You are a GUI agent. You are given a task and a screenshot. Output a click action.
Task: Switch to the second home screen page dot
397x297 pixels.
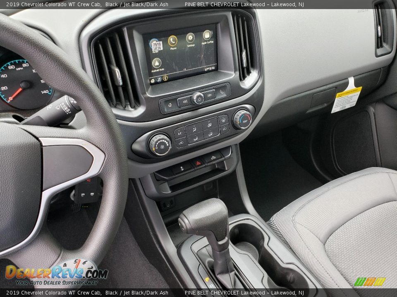[x=185, y=69]
